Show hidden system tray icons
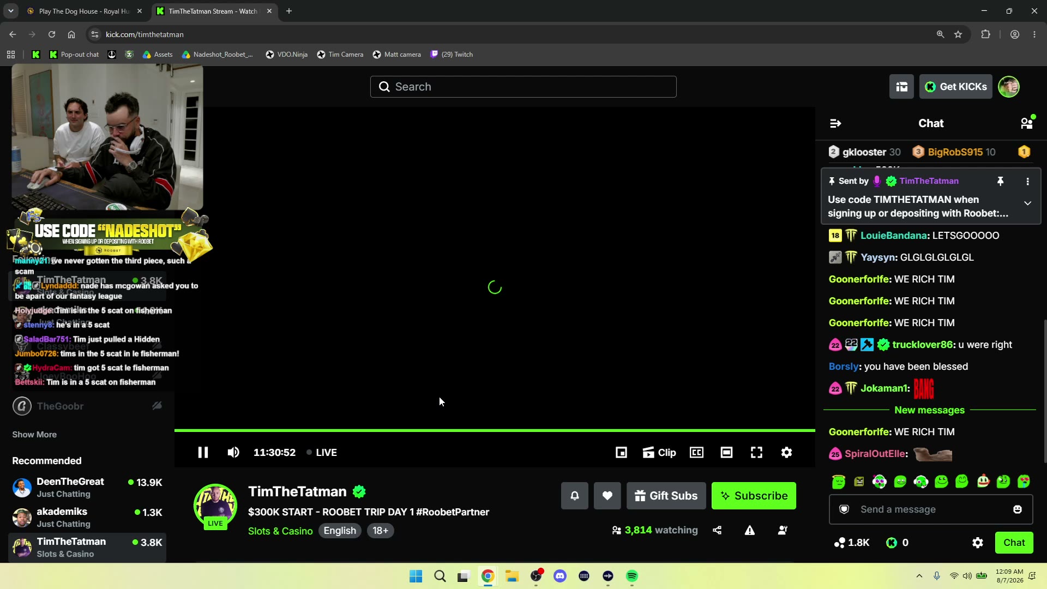This screenshot has height=589, width=1047. 919,576
